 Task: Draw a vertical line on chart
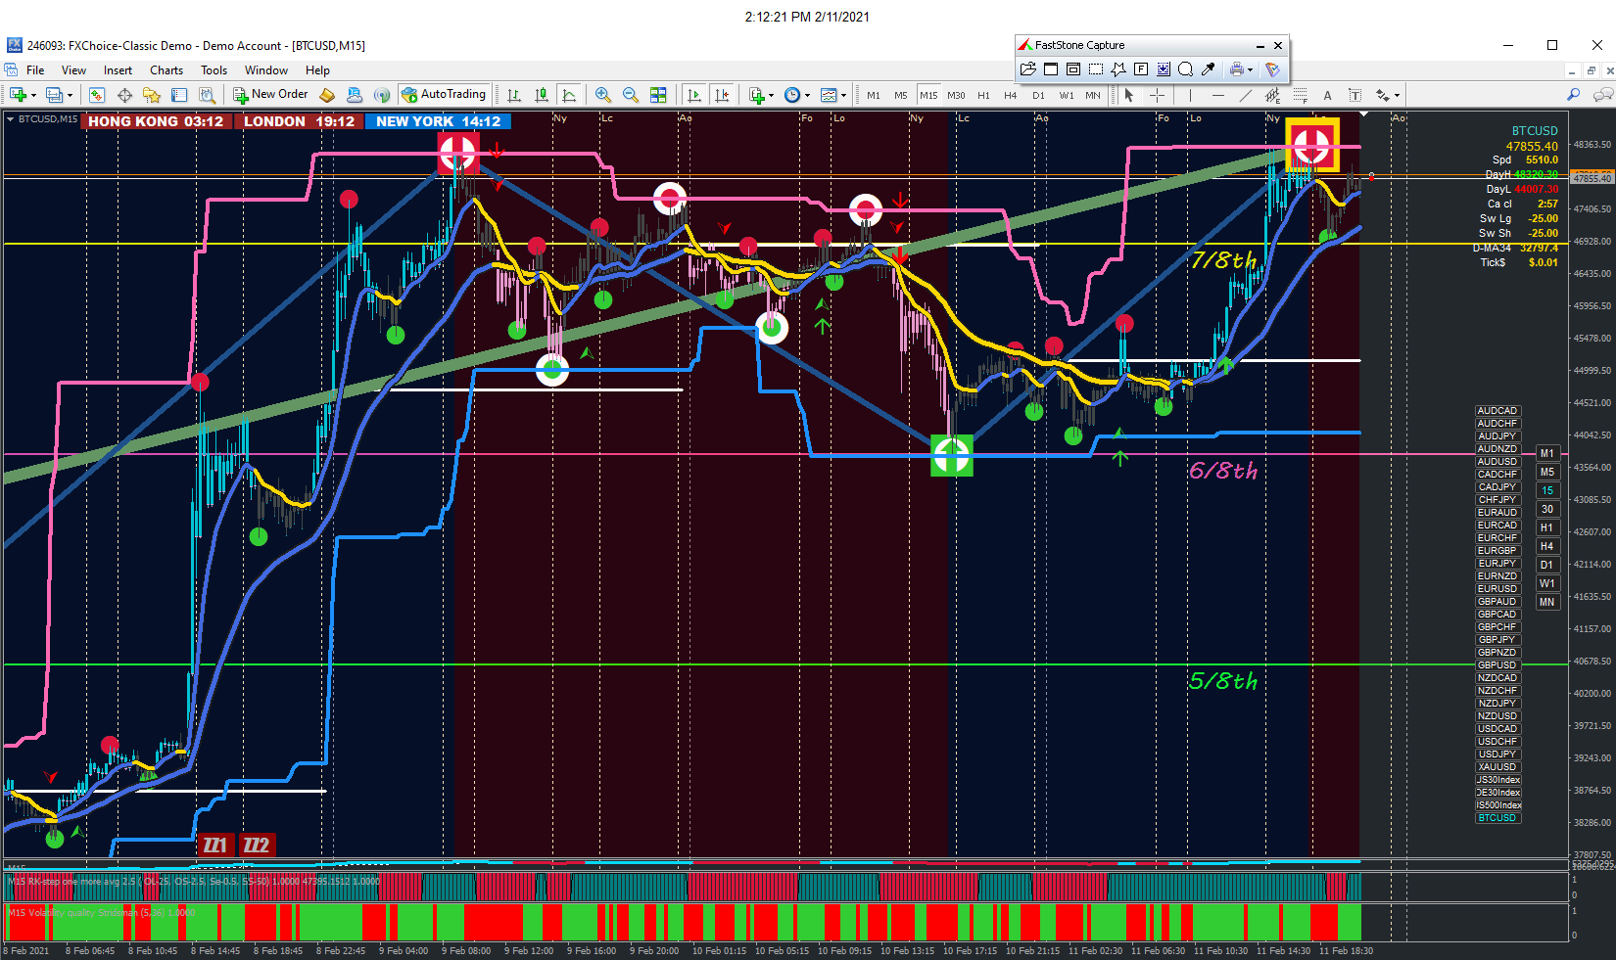coord(1190,95)
